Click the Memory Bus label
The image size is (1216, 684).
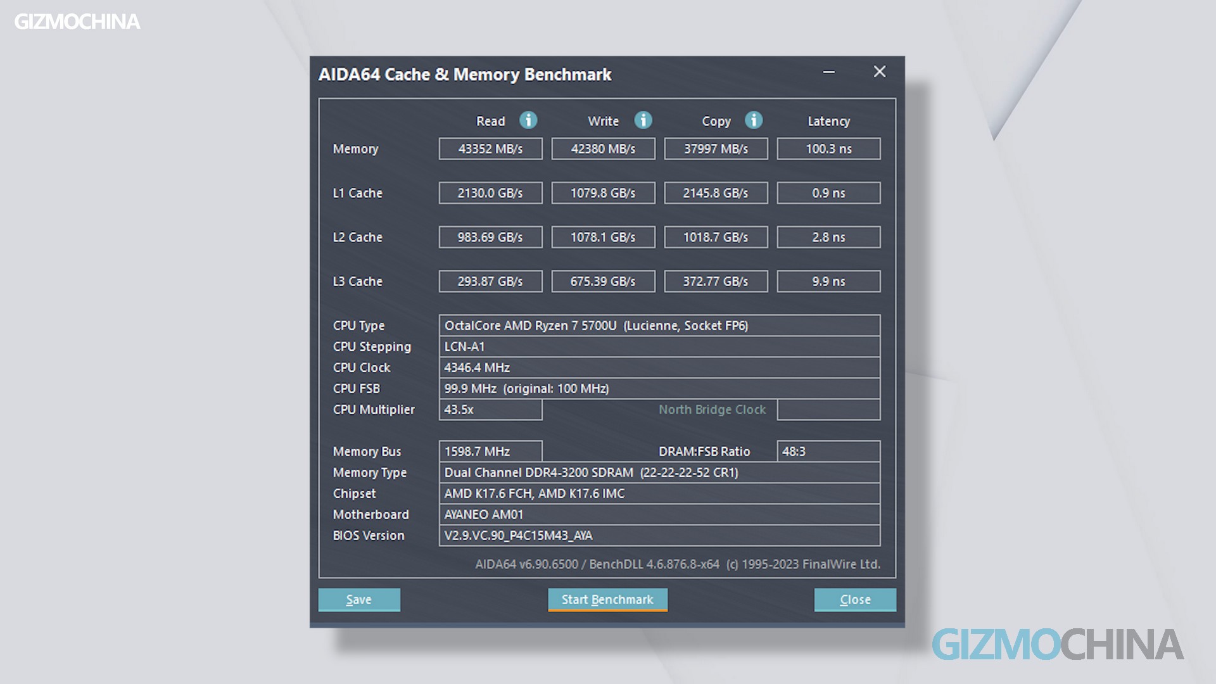click(x=367, y=452)
